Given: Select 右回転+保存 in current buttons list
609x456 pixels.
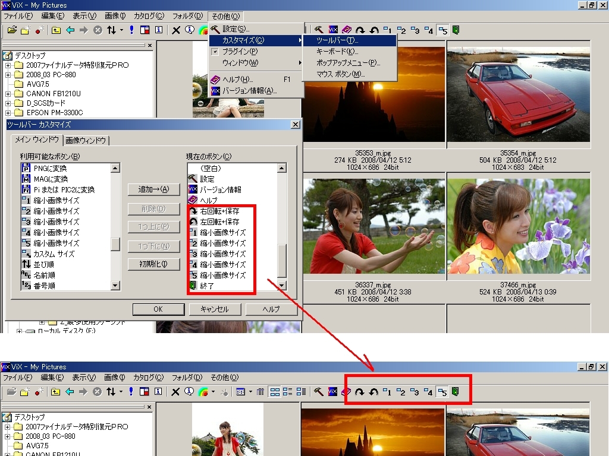Looking at the screenshot, I should click(220, 211).
